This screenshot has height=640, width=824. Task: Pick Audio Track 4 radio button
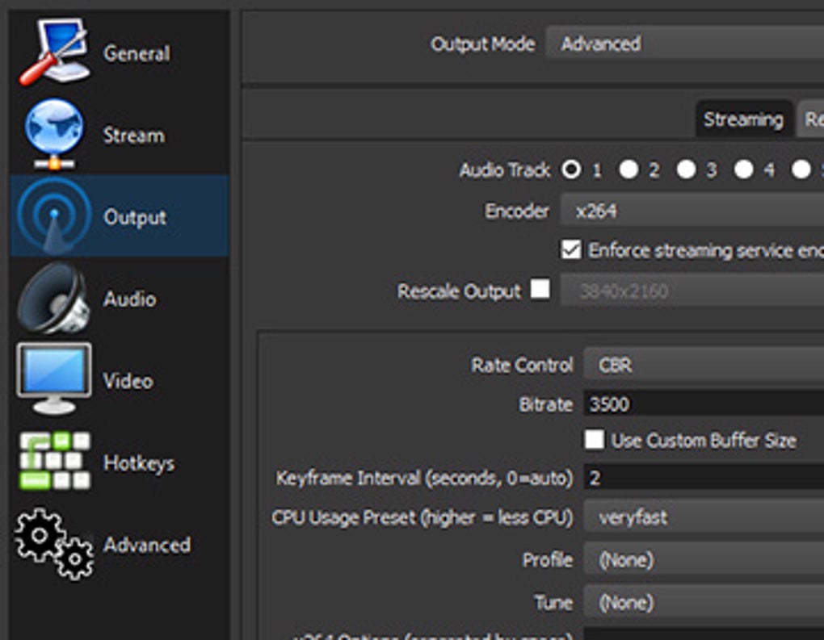tap(743, 169)
